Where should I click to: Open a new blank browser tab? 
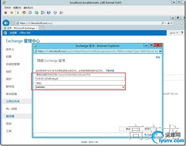[41, 28]
